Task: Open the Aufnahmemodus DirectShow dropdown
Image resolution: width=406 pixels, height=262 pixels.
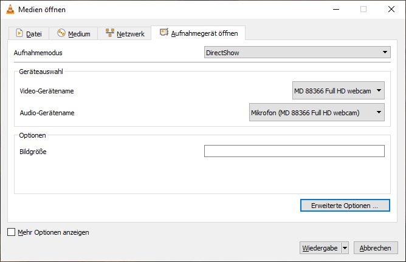Action: pyautogui.click(x=297, y=52)
